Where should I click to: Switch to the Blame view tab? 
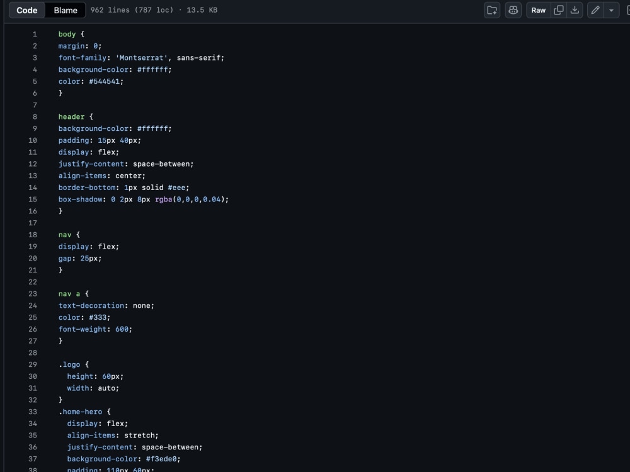[x=66, y=11]
